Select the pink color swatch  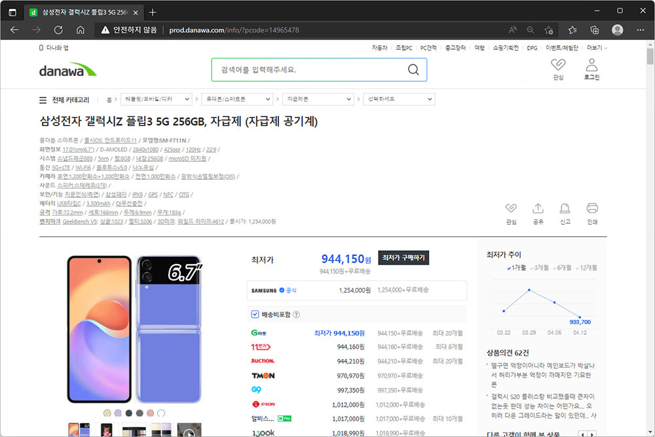(151, 413)
